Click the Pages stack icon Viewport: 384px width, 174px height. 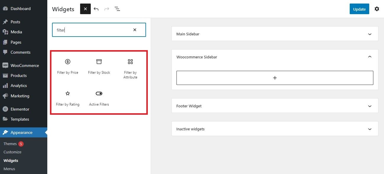pyautogui.click(x=5, y=42)
